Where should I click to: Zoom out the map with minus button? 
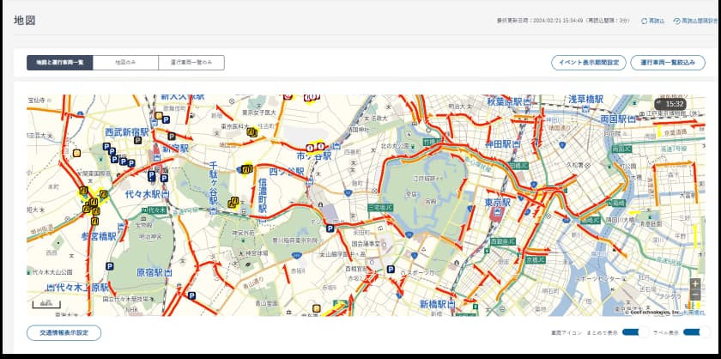(x=695, y=295)
